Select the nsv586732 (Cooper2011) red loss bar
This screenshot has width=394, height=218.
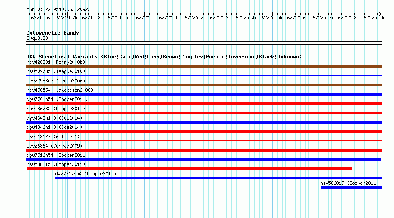click(x=204, y=113)
